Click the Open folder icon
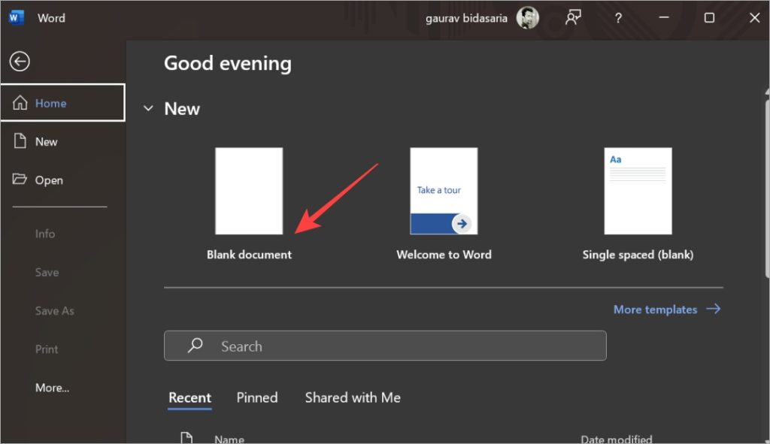 point(20,179)
